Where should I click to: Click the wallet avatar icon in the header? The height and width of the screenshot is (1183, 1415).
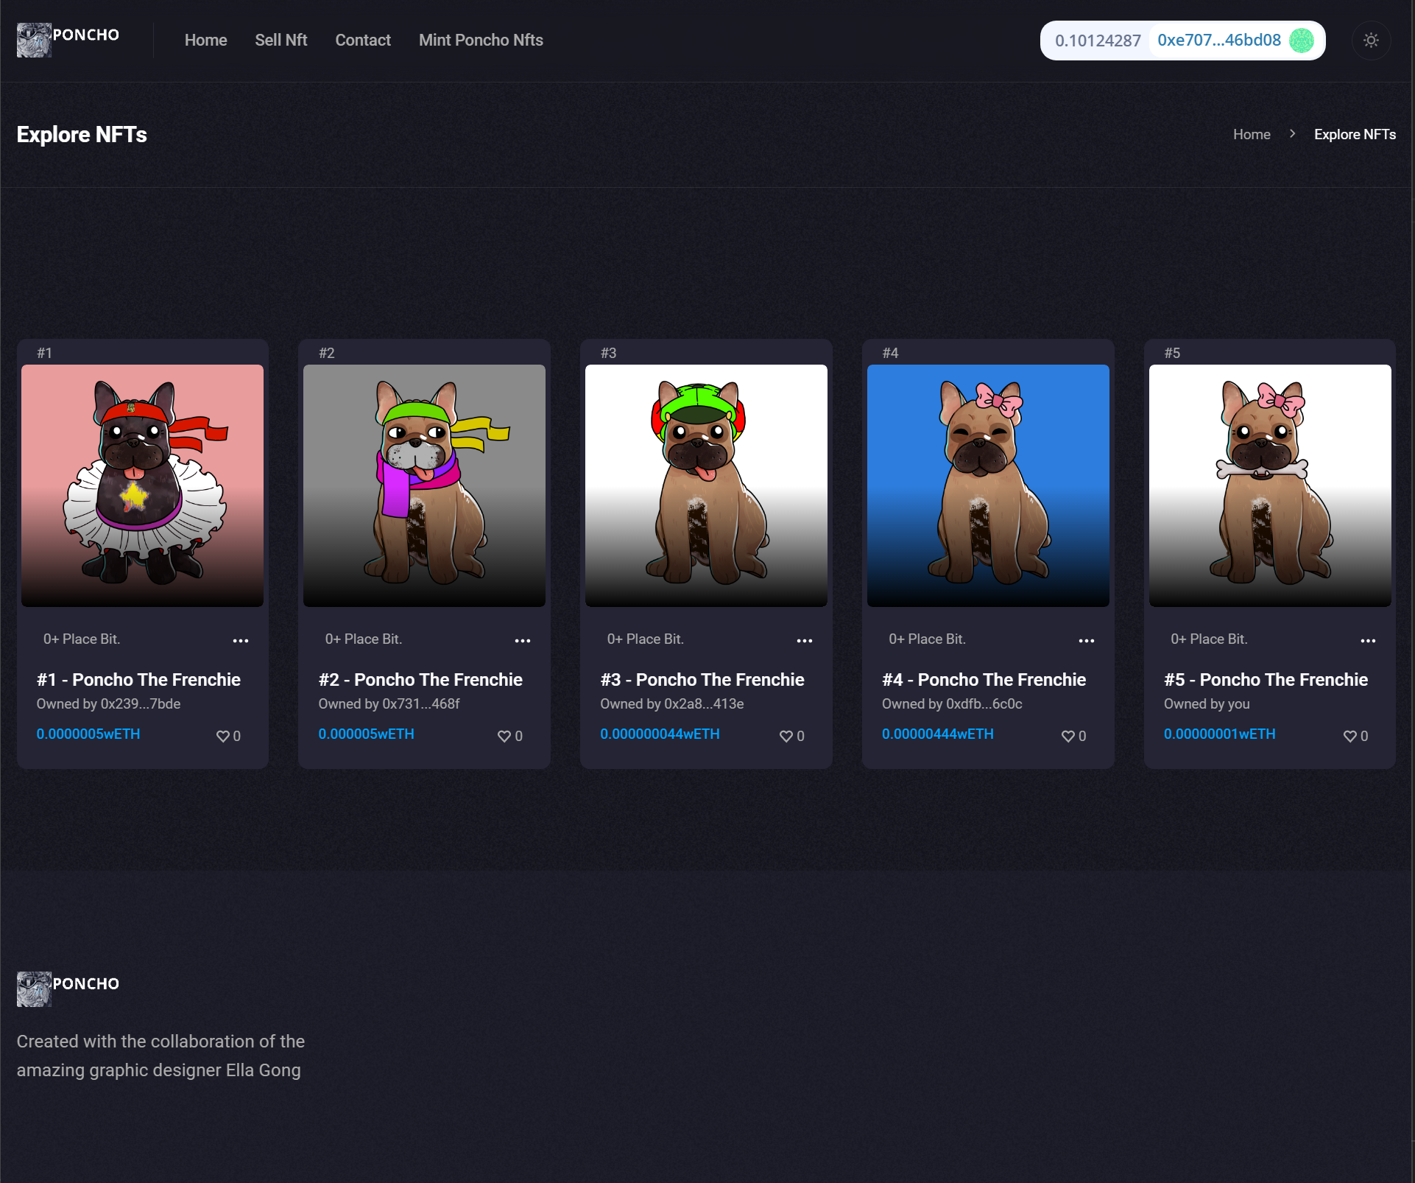tap(1301, 41)
